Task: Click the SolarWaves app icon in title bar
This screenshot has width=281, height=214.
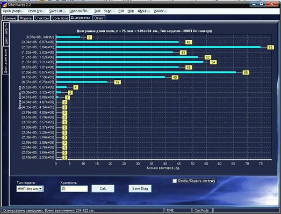Action: 4,5
